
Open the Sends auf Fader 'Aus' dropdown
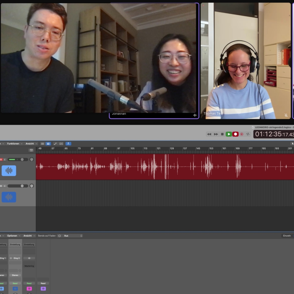(x=73, y=236)
